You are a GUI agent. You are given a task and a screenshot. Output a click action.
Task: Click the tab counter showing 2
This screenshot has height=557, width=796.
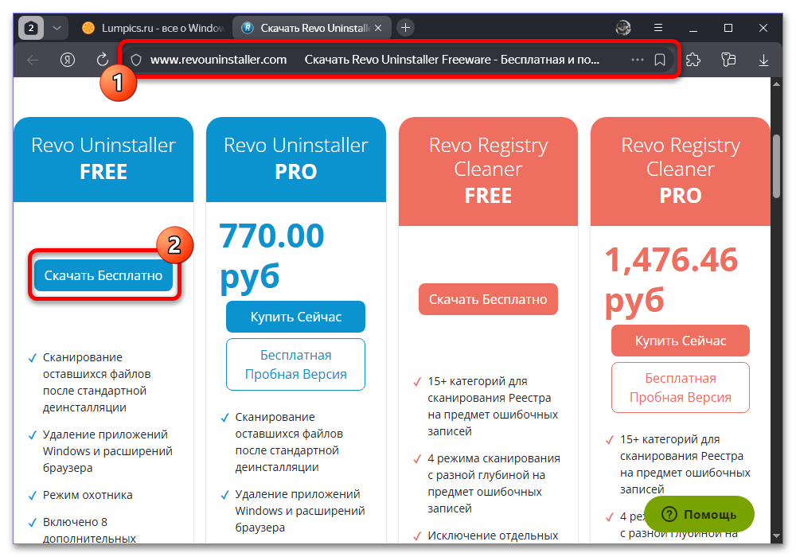tap(31, 28)
